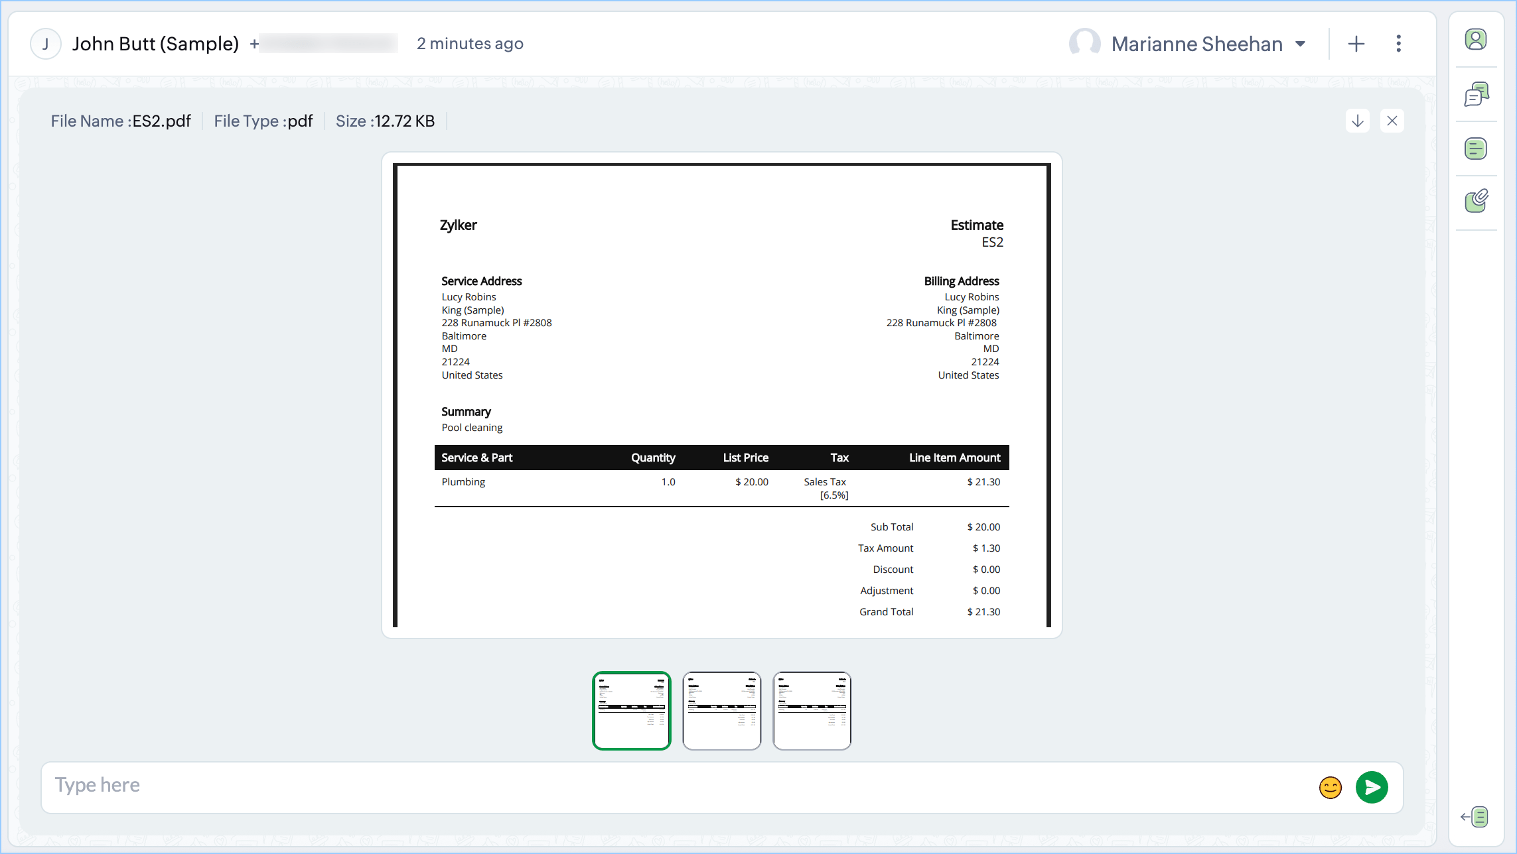The image size is (1517, 854).
Task: Open the three-dot more options menu
Action: (1399, 44)
